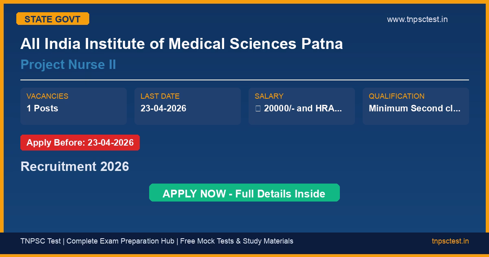Click the AIIMS Patna headline
489x257 pixels.
pyautogui.click(x=181, y=44)
